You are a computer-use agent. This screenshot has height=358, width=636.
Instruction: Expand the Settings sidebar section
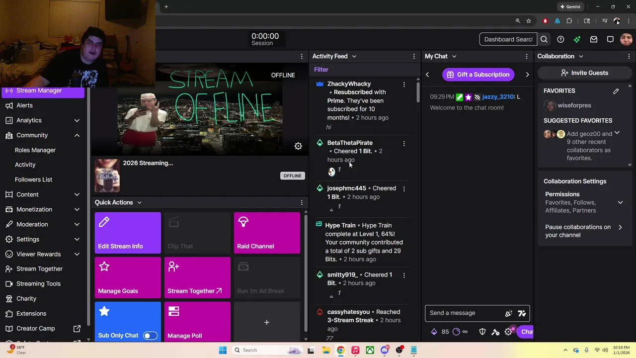77,239
